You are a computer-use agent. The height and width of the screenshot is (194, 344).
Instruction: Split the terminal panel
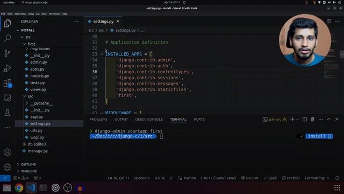[x=305, y=119]
